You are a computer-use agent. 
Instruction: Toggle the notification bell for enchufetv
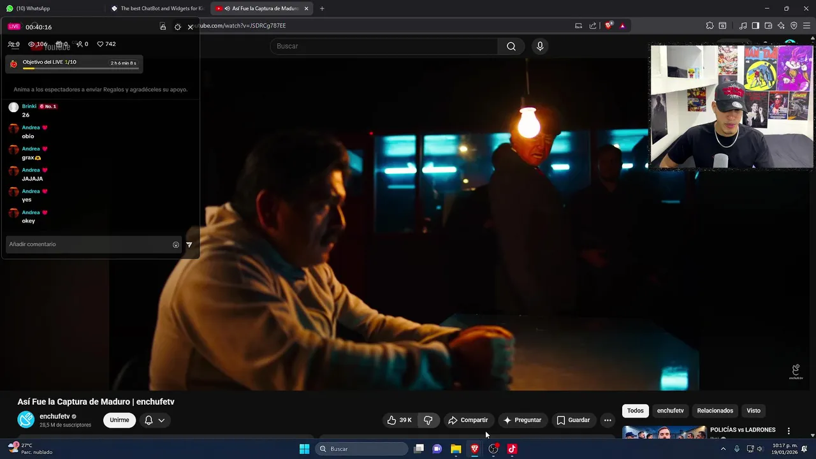[149, 420]
